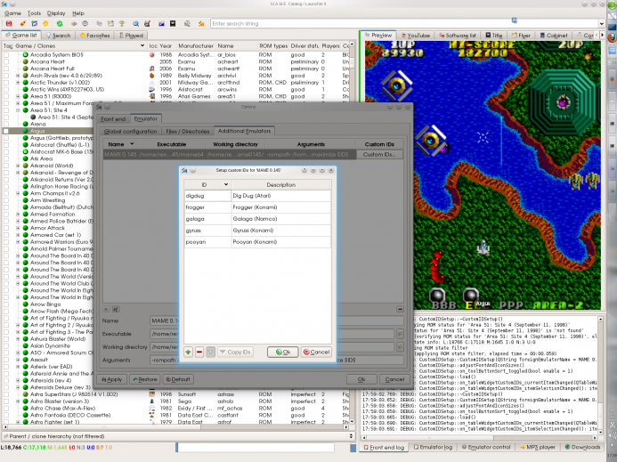Expand Arch Rivals clone tree
617x462 pixels.
click(x=18, y=76)
